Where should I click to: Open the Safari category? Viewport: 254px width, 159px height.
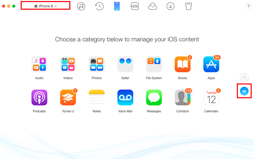[x=125, y=64]
